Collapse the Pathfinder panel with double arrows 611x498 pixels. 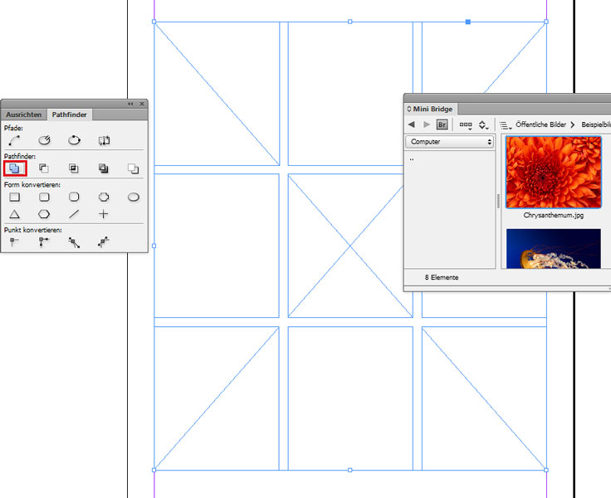130,104
